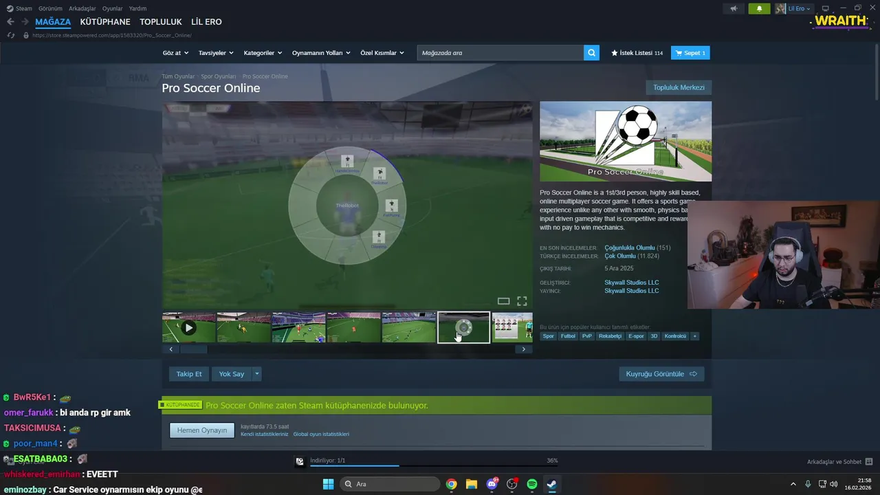
Task: Switch to the KÜTÜPHANE tab
Action: pos(105,22)
